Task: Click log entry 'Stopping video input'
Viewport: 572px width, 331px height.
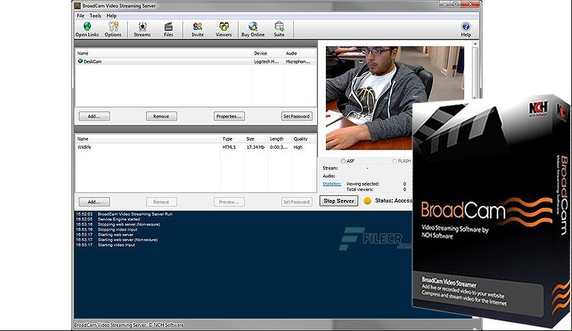Action: click(118, 229)
